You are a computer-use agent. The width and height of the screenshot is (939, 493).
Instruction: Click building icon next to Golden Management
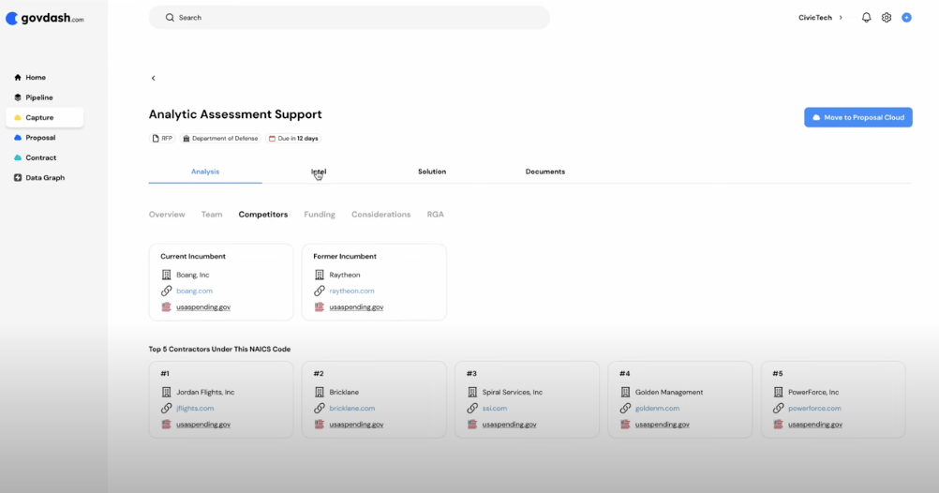point(625,392)
